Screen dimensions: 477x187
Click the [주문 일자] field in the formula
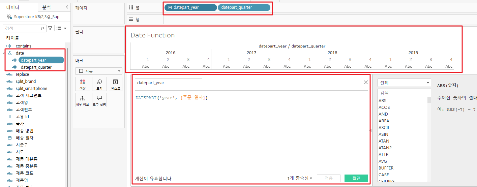coord(193,98)
